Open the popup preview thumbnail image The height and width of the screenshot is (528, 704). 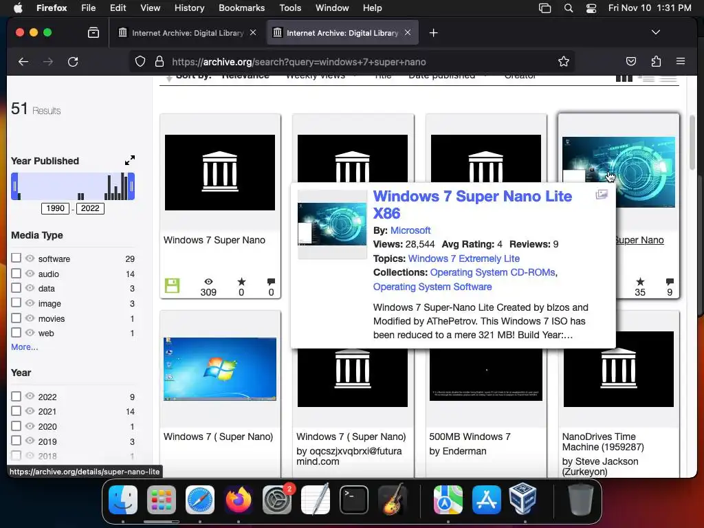pos(332,224)
